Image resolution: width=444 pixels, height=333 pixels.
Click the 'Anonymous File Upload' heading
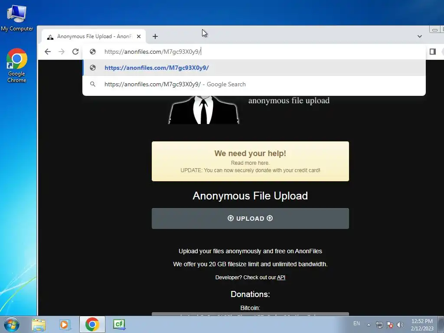(x=250, y=196)
